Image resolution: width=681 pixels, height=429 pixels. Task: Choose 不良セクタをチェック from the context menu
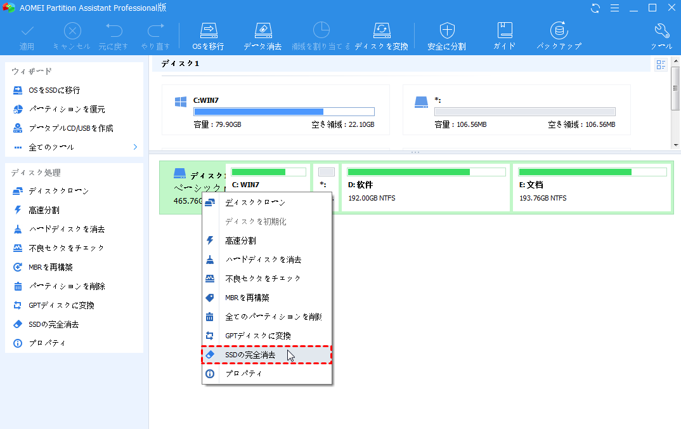pyautogui.click(x=267, y=278)
